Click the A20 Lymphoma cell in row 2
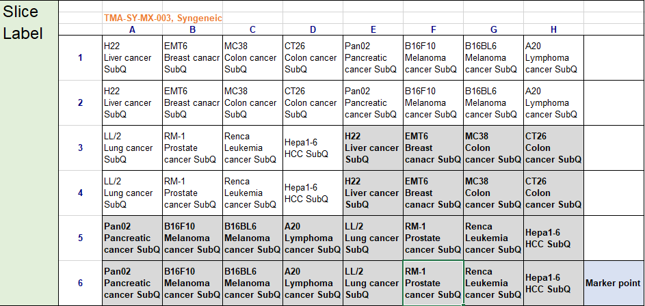 [x=553, y=102]
